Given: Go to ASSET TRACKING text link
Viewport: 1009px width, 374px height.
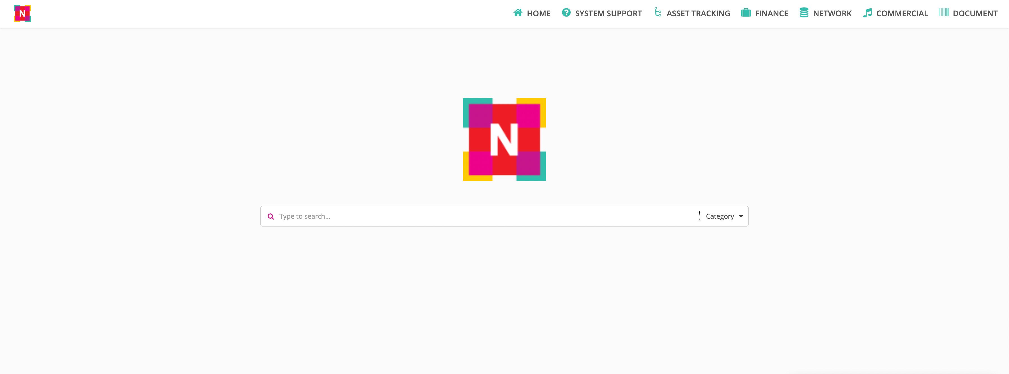Looking at the screenshot, I should (698, 14).
